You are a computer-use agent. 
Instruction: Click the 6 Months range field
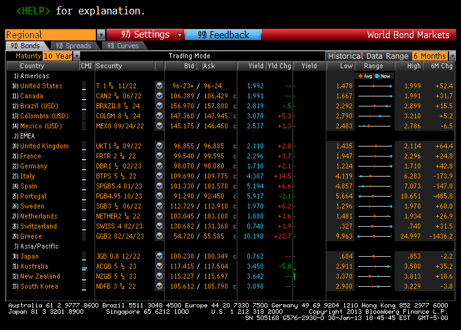pyautogui.click(x=430, y=56)
